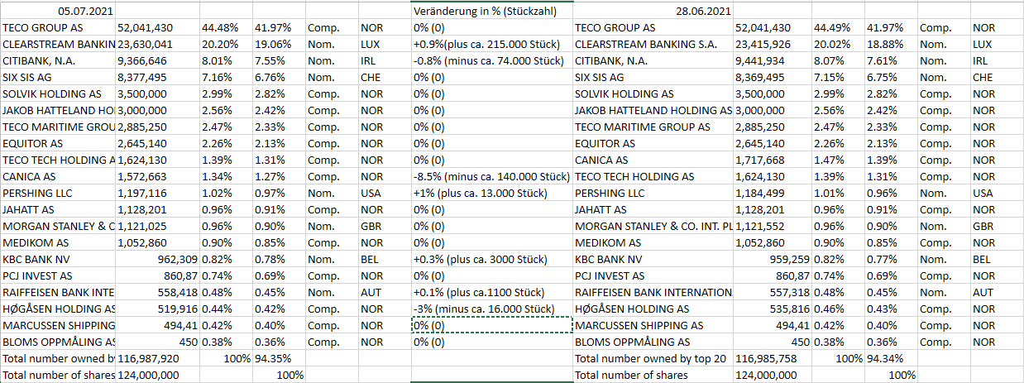Viewport: 1024px width, 383px height.
Task: Click 'RAIFFEISEN BANK INTERNATION' cell
Action: coord(653,292)
